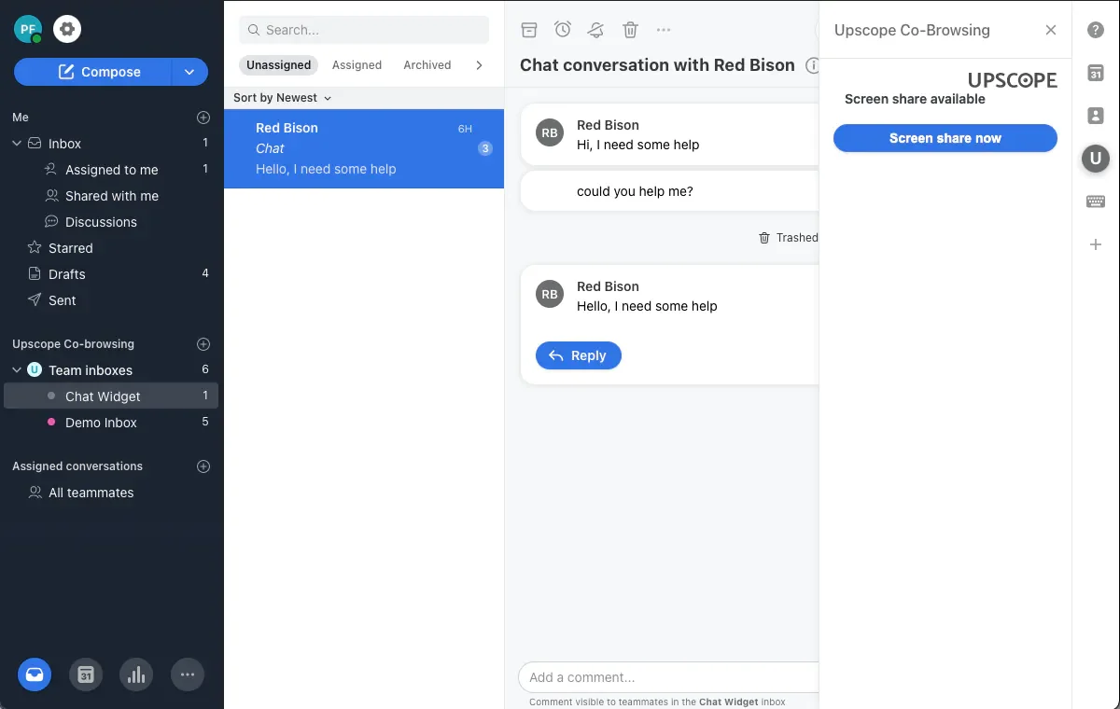Open the PF profile avatar
This screenshot has width=1120, height=709.
28,29
